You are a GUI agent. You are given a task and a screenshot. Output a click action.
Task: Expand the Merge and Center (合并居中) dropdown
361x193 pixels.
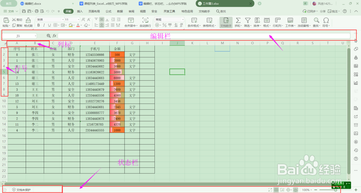(137, 26)
